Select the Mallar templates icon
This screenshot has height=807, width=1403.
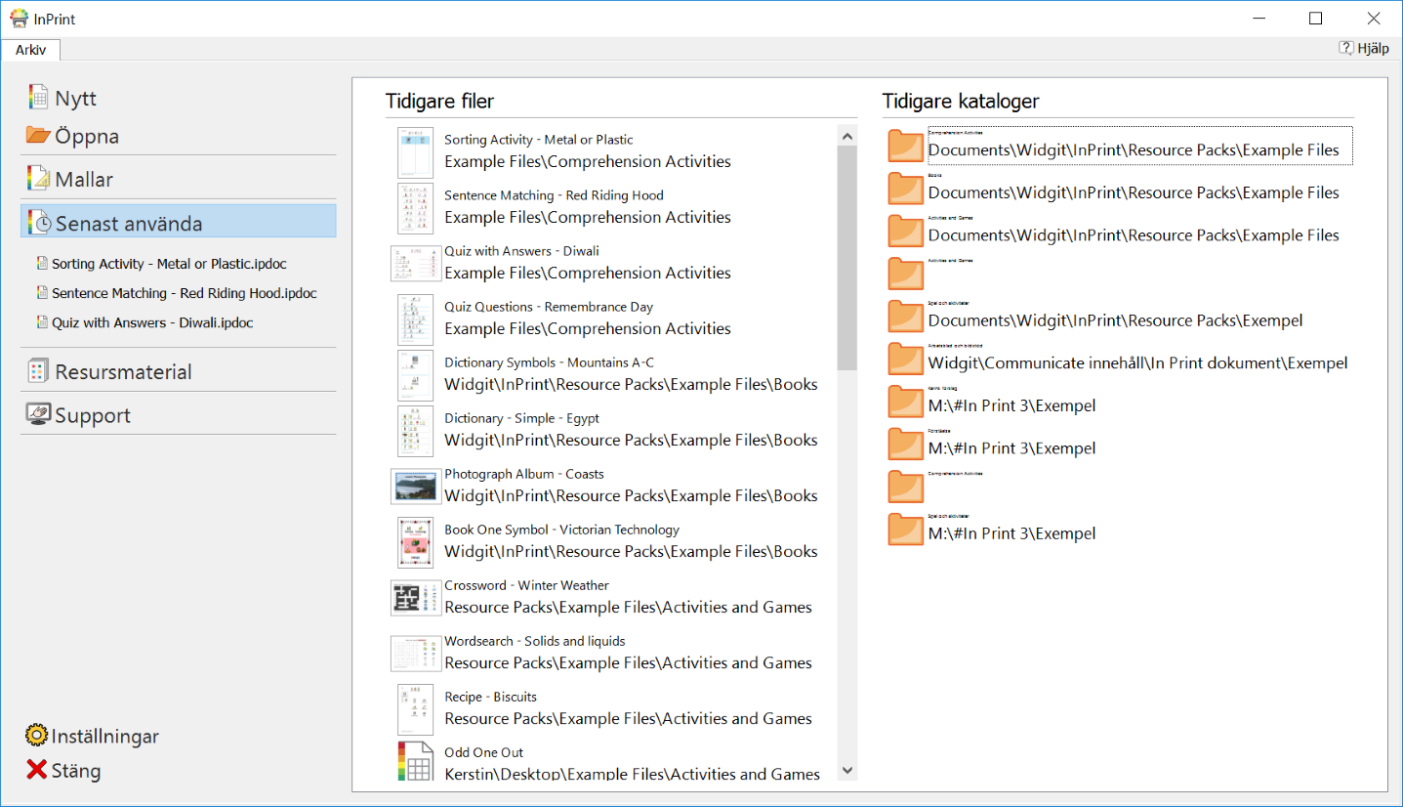click(x=38, y=179)
